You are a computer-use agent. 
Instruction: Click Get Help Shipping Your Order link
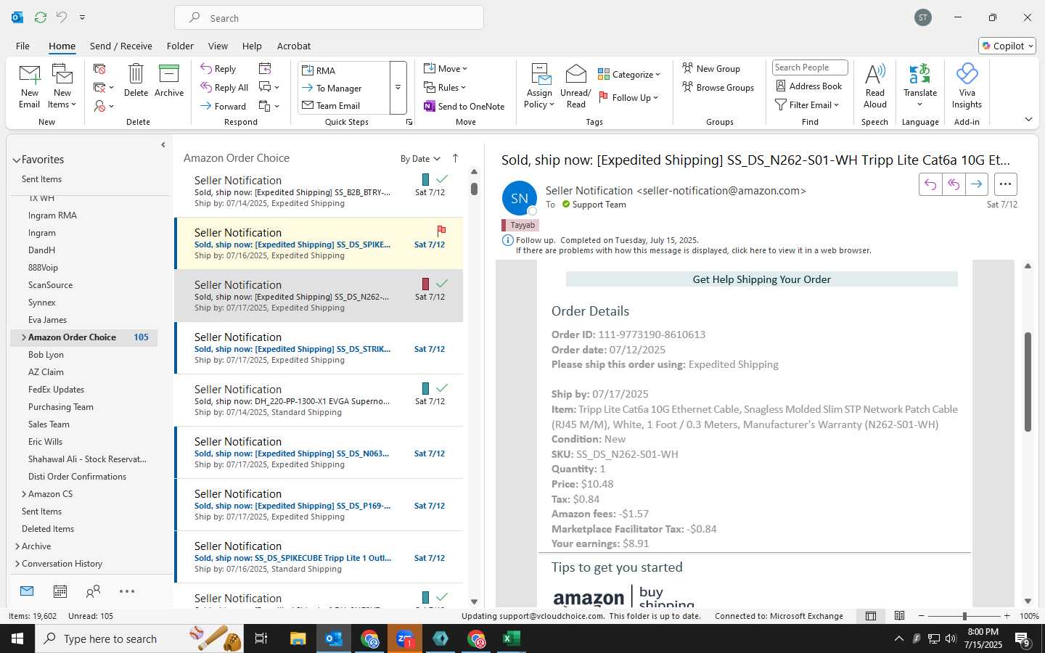(761, 279)
